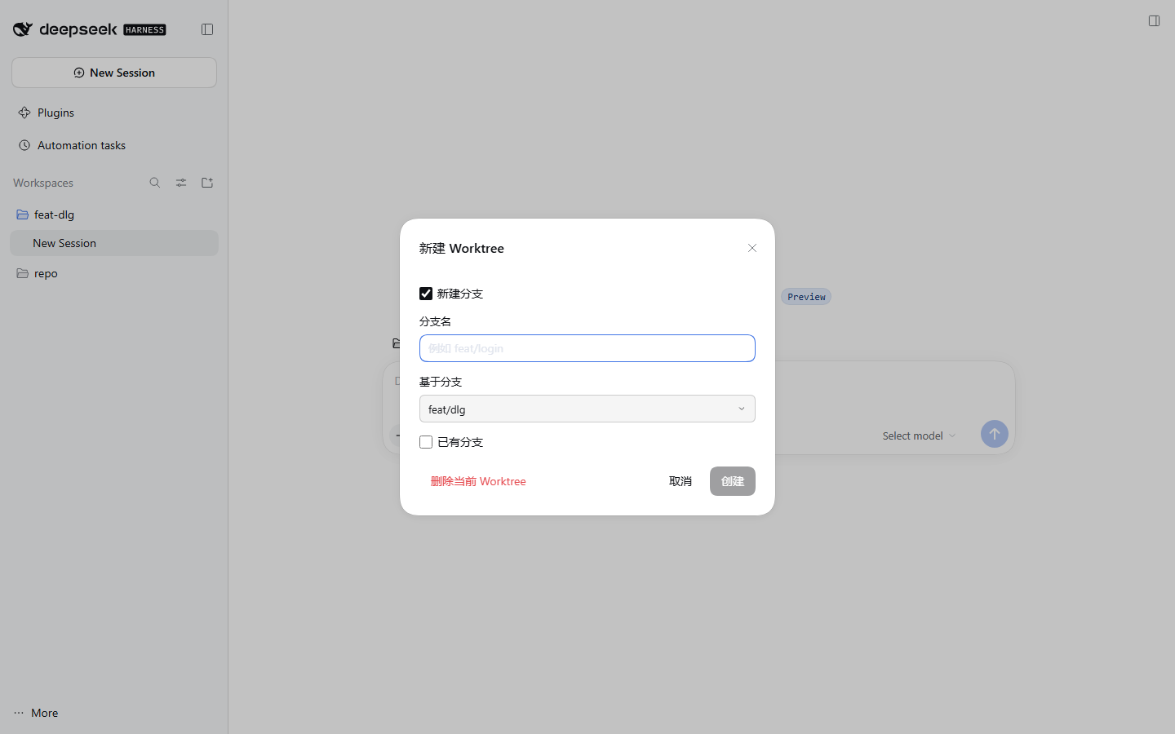Screen dimensions: 1175x734
Task: Check the 已有分支 checkbox
Action: [426, 442]
